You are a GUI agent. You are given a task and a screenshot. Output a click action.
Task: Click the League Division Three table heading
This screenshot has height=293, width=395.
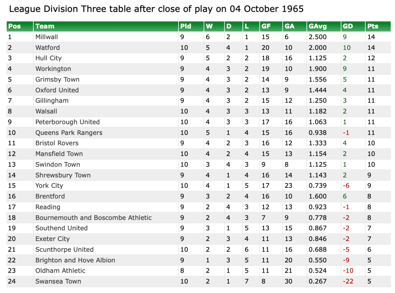click(x=156, y=9)
